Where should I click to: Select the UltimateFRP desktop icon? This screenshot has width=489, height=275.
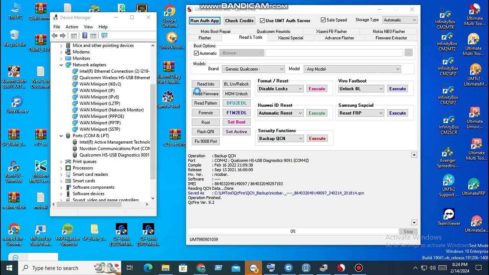[x=474, y=187]
